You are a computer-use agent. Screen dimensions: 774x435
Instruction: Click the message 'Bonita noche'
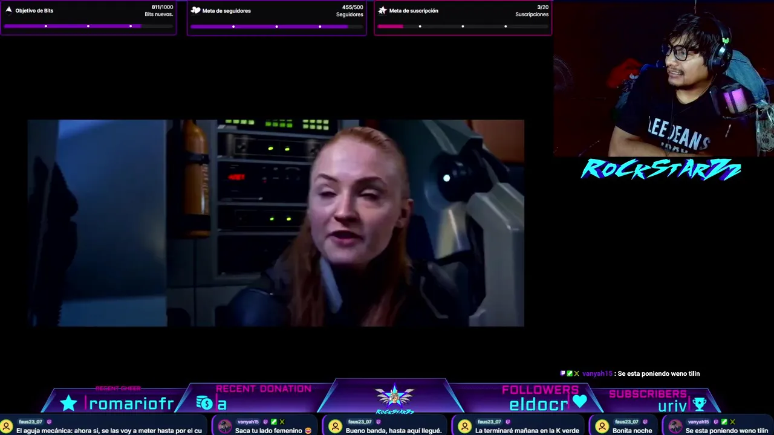633,431
